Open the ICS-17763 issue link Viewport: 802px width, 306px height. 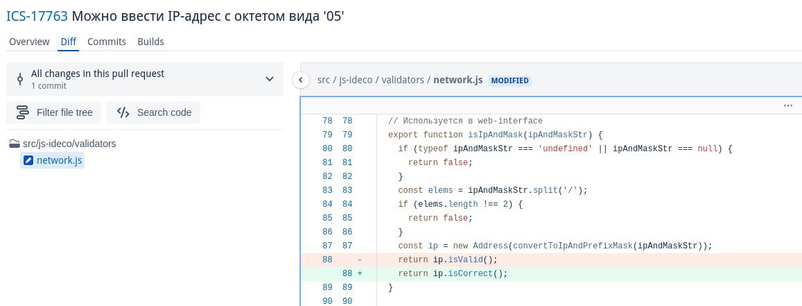tap(36, 16)
